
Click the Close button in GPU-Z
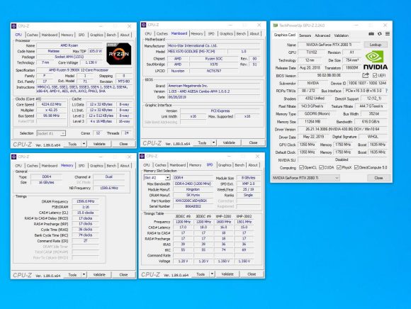click(x=378, y=178)
